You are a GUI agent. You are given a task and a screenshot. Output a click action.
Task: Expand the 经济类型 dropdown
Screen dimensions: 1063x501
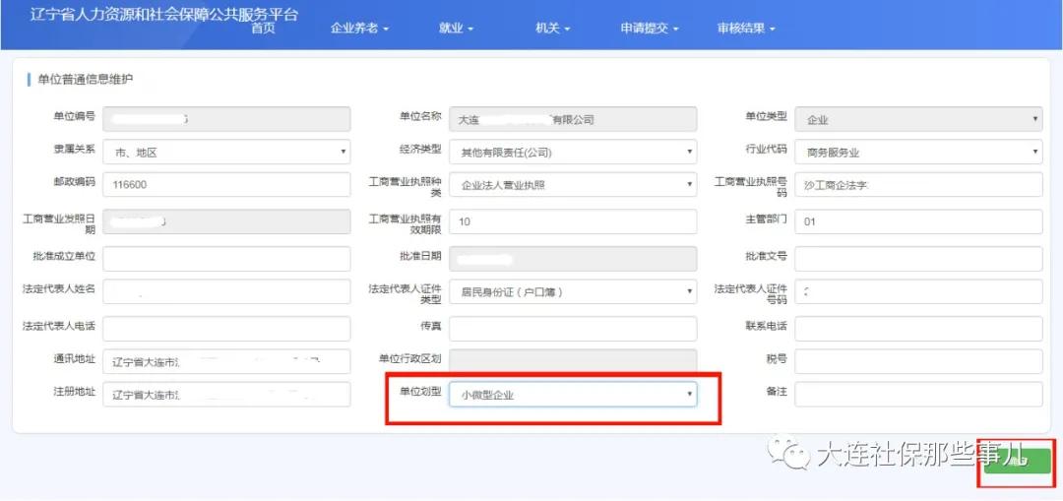(x=573, y=152)
